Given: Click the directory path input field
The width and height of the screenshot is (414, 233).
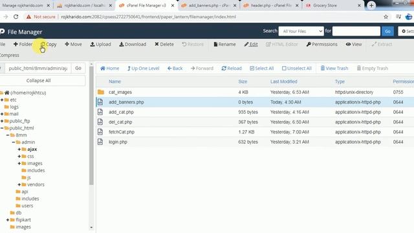Looking at the screenshot, I should 38,68.
